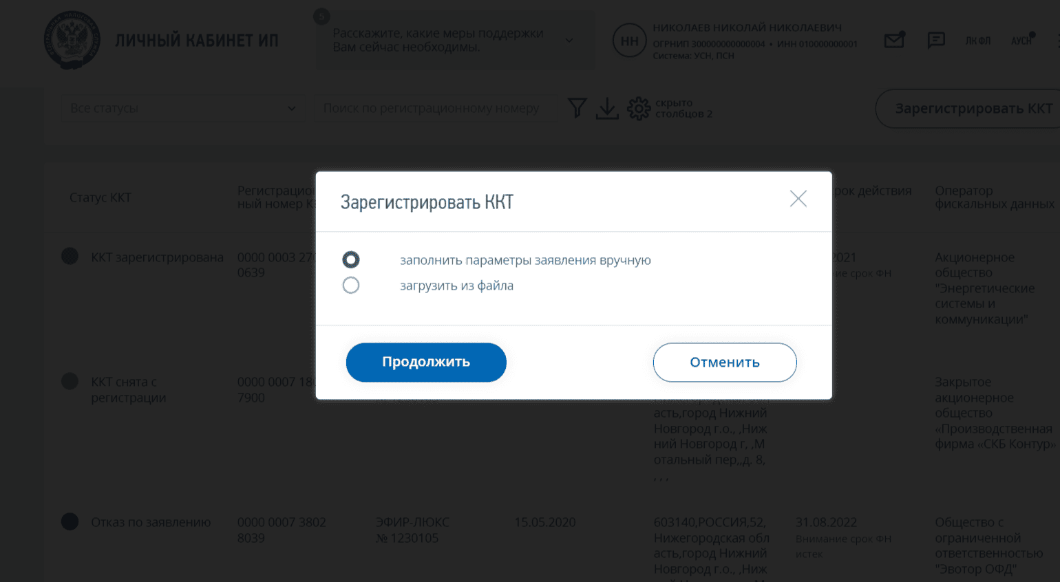The height and width of the screenshot is (582, 1060).
Task: Select the 'загрузить из файла' option
Action: pos(351,285)
